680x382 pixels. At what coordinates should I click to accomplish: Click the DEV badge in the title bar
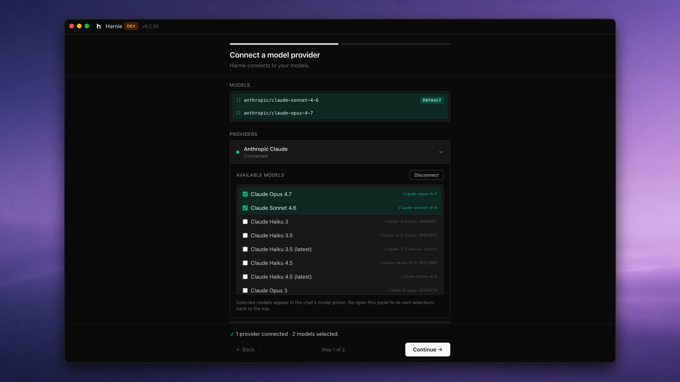(x=131, y=26)
